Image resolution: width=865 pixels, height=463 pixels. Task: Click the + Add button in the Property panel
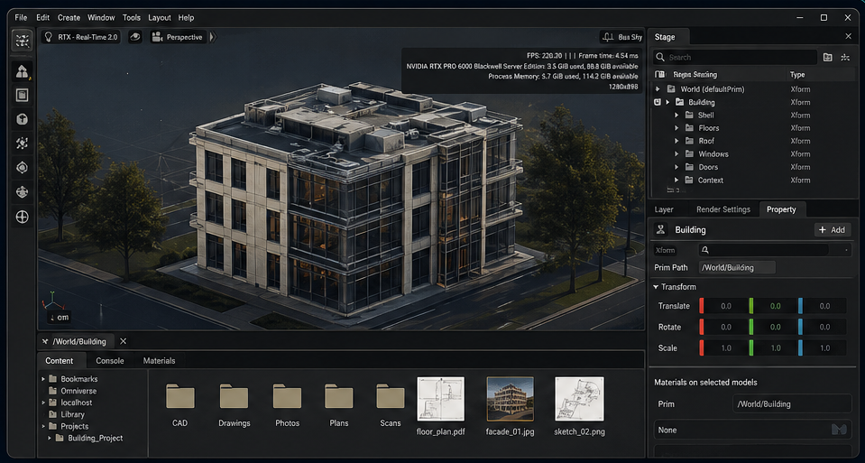[833, 229]
